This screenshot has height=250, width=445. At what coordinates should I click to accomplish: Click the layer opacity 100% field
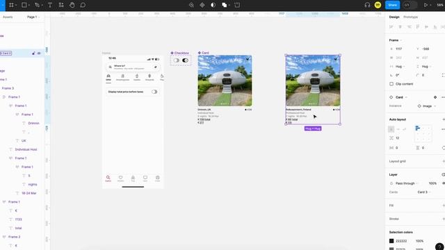pyautogui.click(x=432, y=183)
